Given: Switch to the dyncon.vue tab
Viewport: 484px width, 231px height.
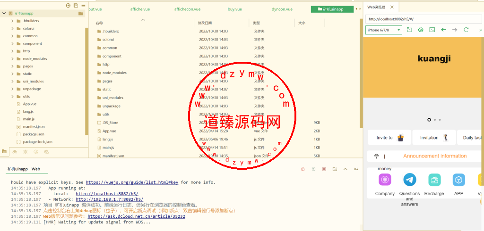Looking at the screenshot, I should [282, 9].
